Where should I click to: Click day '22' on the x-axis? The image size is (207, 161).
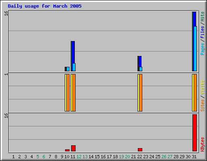[x=139, y=157]
